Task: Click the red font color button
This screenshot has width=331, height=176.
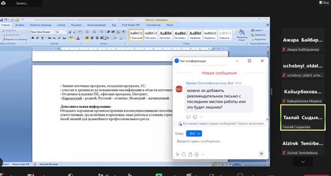Action: (x=78, y=38)
